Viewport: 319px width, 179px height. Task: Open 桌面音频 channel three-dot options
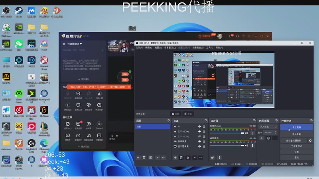coord(253,146)
